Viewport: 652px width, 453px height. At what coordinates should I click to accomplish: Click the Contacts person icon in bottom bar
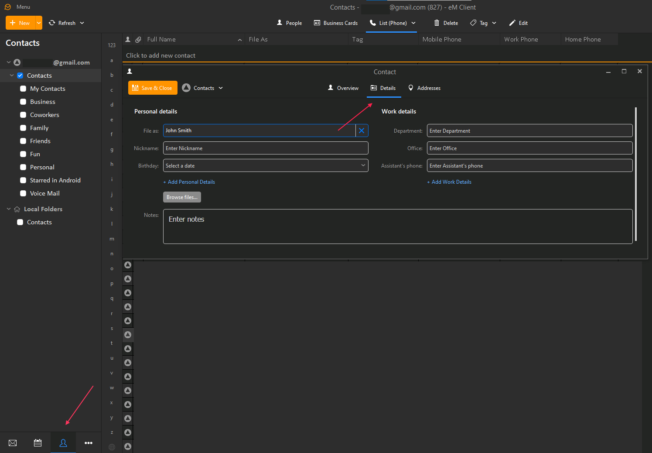(x=63, y=443)
